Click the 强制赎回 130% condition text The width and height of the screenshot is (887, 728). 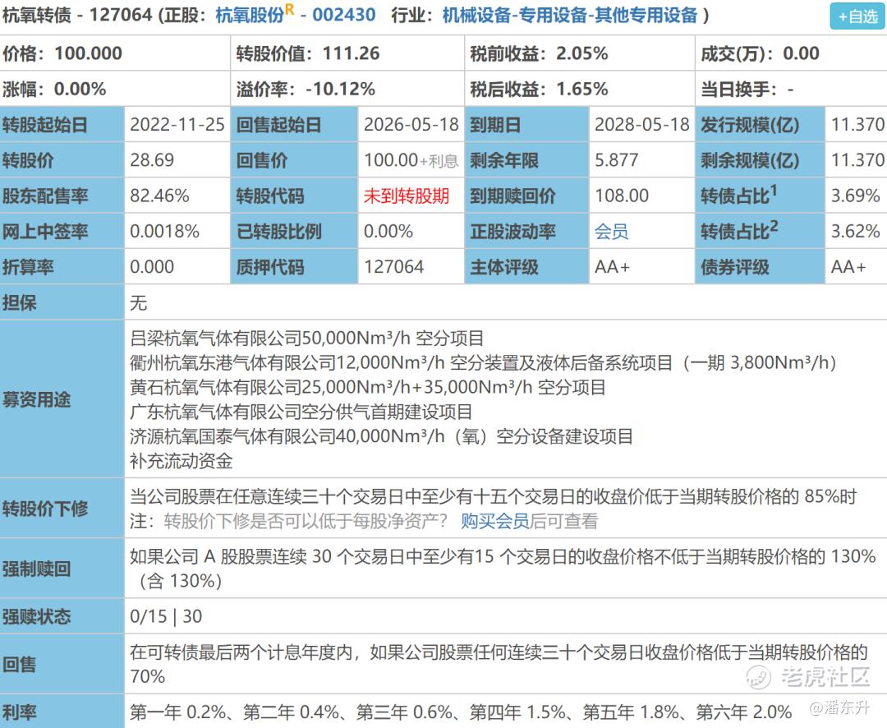tap(503, 569)
